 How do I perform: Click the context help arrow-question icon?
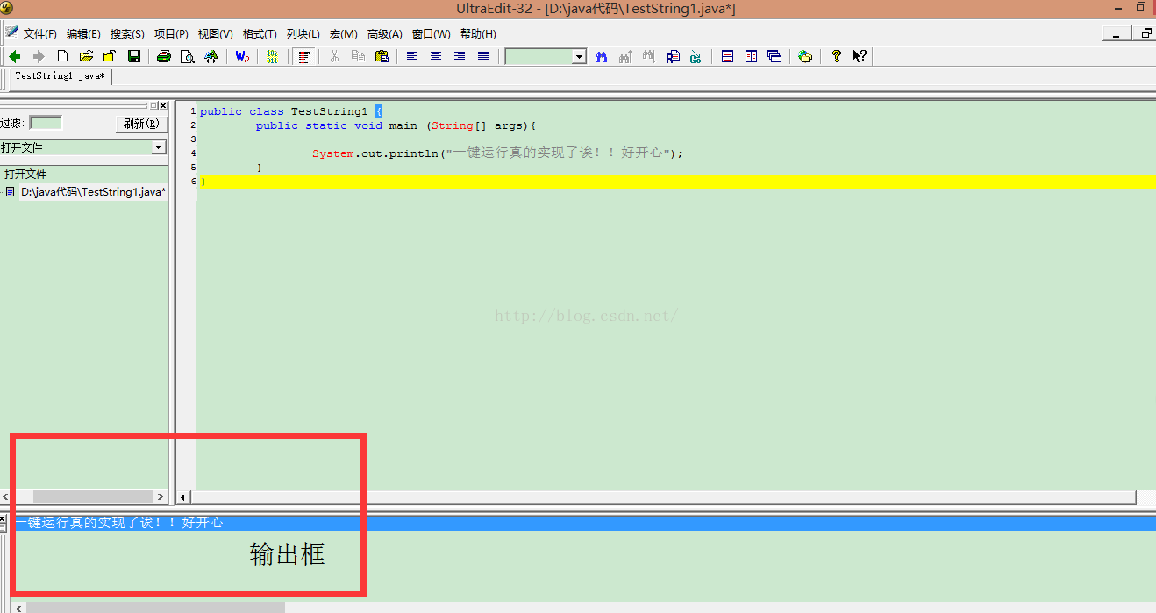tap(860, 56)
